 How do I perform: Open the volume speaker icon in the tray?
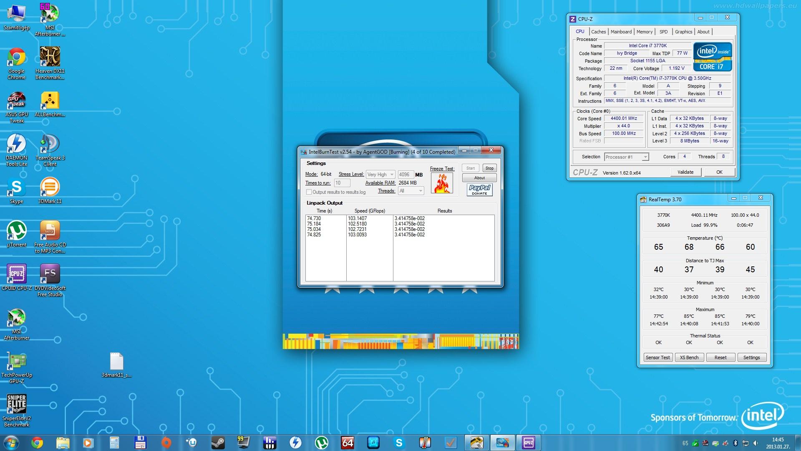tap(756, 443)
